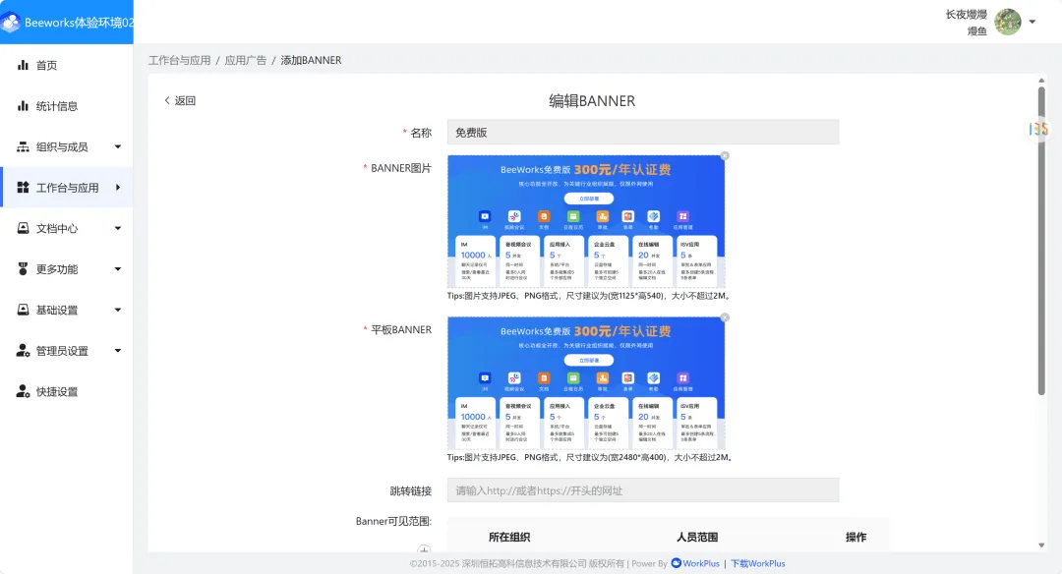The width and height of the screenshot is (1062, 574).
Task: Click the 基础设置 icon
Action: click(x=23, y=310)
